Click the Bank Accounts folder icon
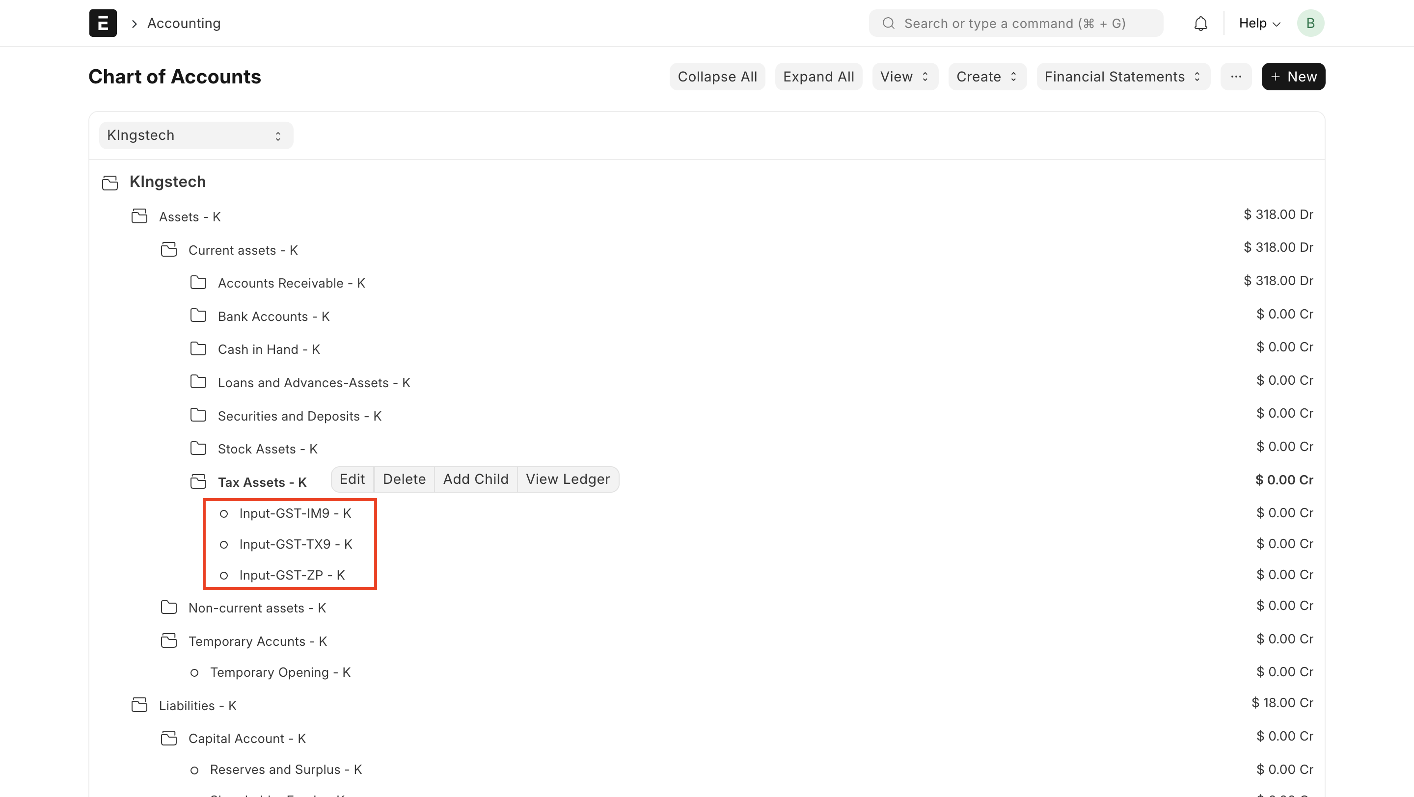 point(198,316)
